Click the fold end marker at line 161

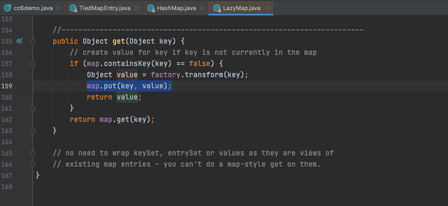(32, 109)
